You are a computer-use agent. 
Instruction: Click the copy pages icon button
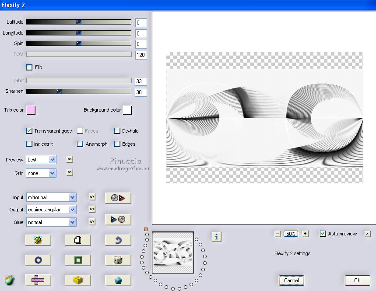(77, 240)
